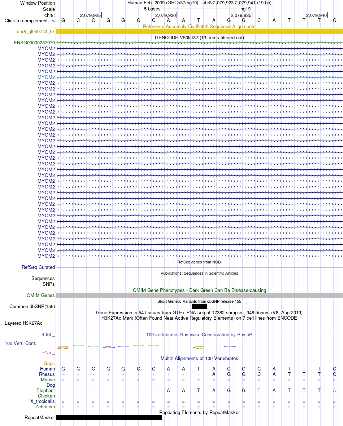
Task: Select the "Elephant" alignment row label
Action: coord(45,390)
